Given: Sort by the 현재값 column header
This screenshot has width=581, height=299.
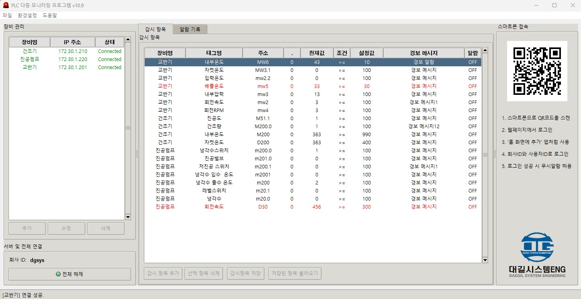Looking at the screenshot, I should (x=317, y=53).
